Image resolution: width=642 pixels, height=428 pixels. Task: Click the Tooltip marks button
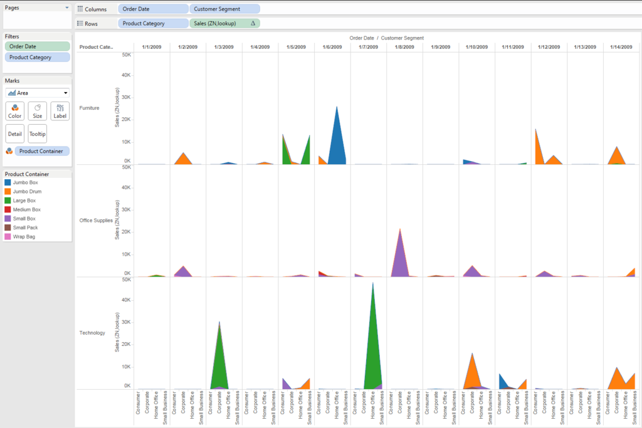[x=37, y=134]
